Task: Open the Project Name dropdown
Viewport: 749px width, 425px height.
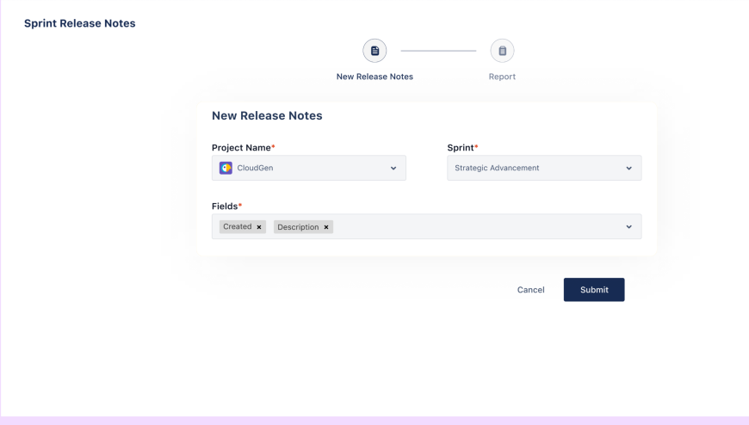Action: click(308, 168)
